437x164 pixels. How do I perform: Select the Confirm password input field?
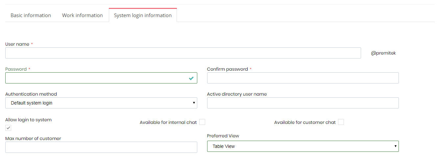pos(303,78)
